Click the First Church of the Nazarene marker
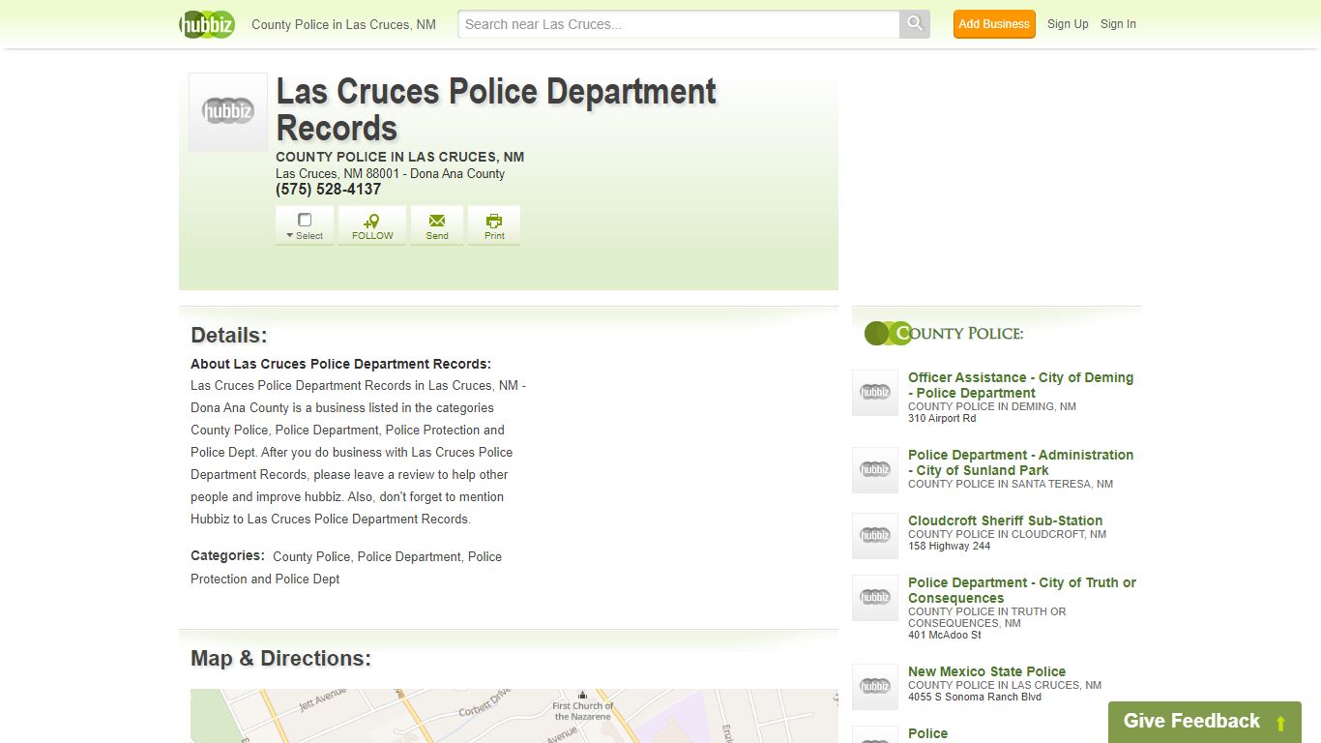Viewport: 1321px width, 743px height. 582,696
